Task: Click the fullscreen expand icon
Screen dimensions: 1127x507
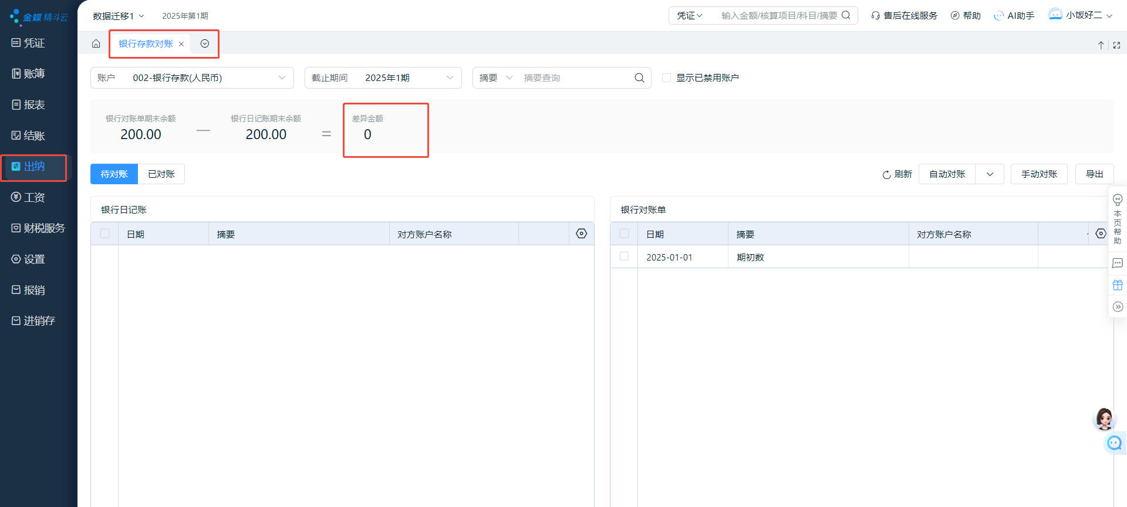Action: point(1116,45)
